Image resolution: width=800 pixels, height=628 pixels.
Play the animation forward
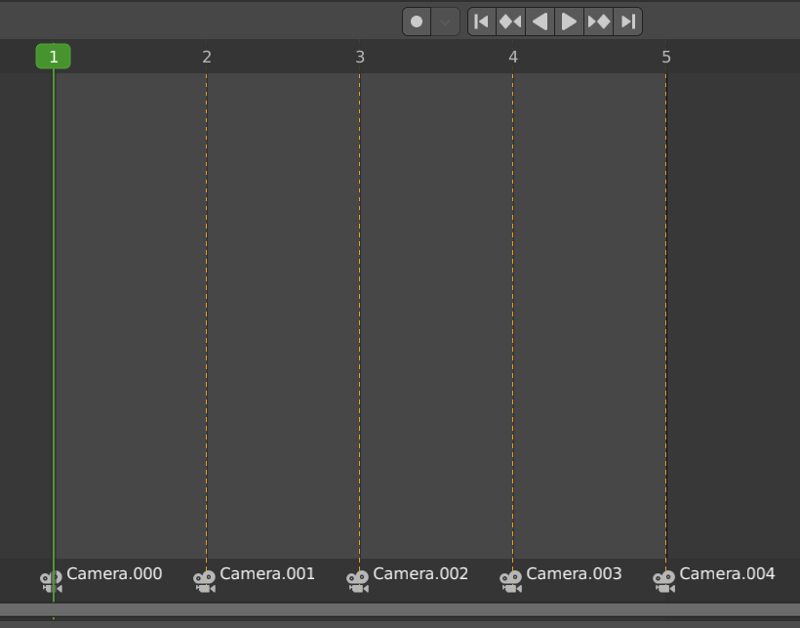point(569,21)
